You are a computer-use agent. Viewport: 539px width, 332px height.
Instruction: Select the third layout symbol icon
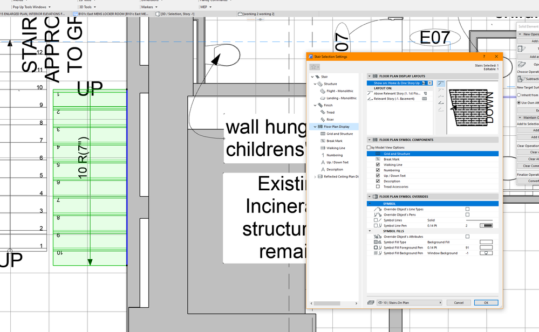(440, 96)
